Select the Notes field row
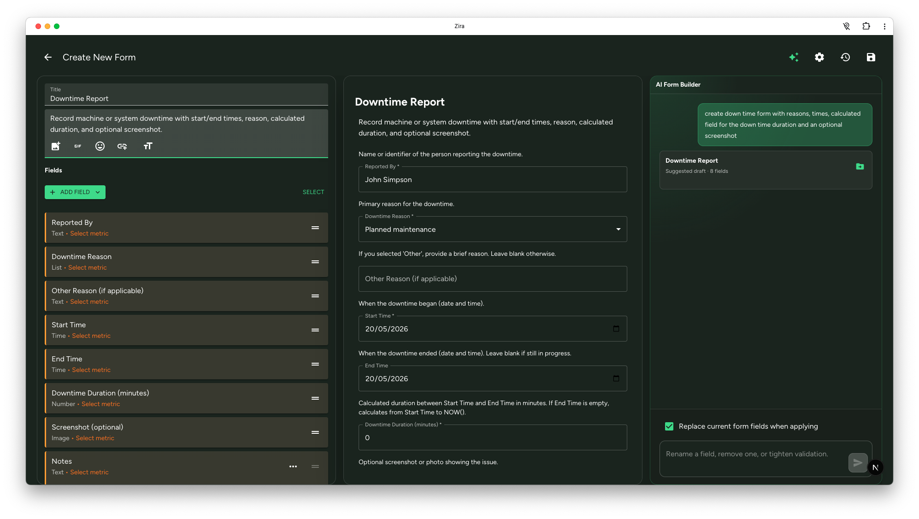The width and height of the screenshot is (919, 519). click(186, 467)
